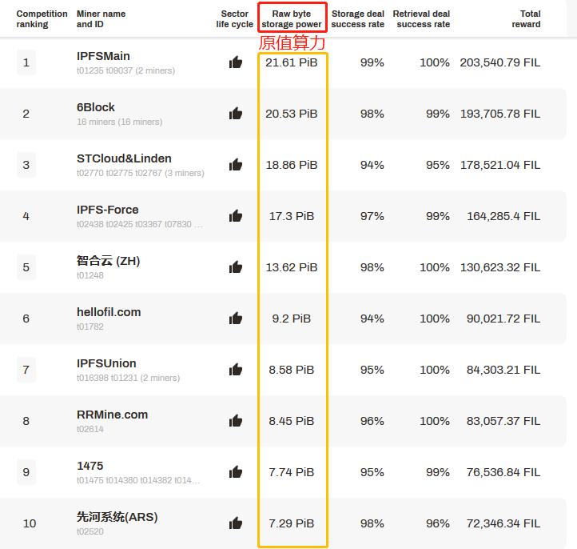
Task: Open the 6Block miner link
Action: coord(96,107)
